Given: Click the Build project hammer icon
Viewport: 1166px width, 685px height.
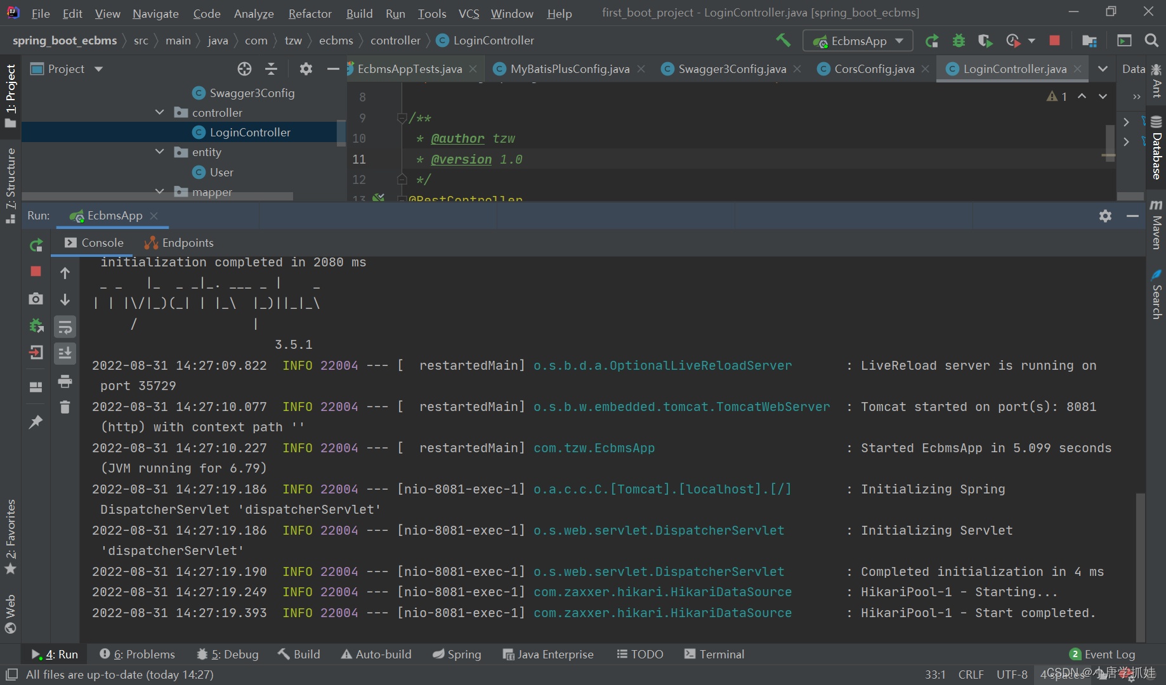Looking at the screenshot, I should [783, 41].
